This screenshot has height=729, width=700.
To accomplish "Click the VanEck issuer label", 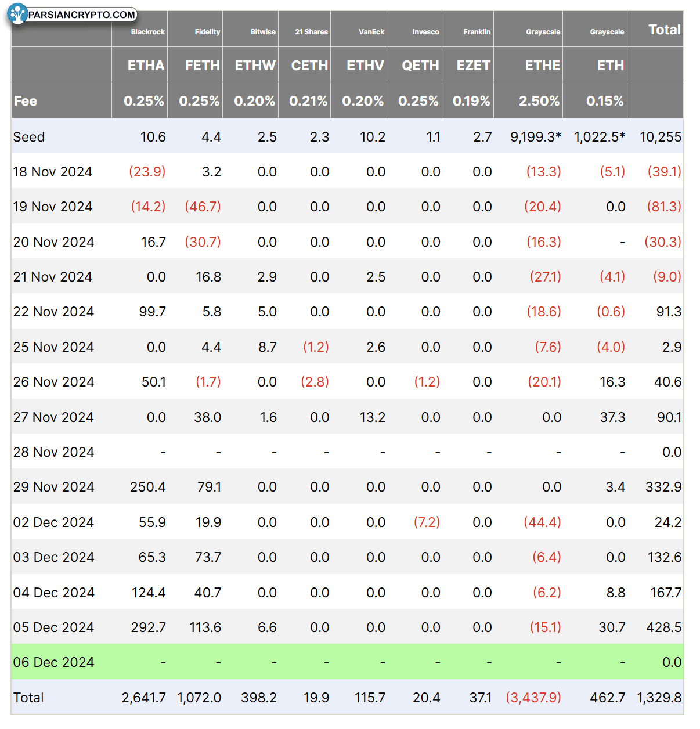I will [371, 32].
